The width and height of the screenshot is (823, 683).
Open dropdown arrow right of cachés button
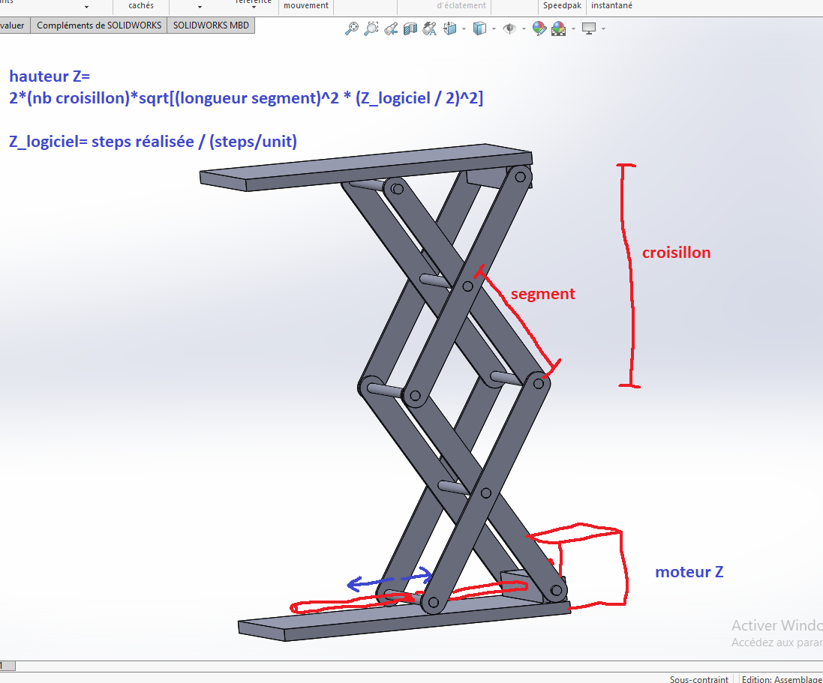click(200, 7)
